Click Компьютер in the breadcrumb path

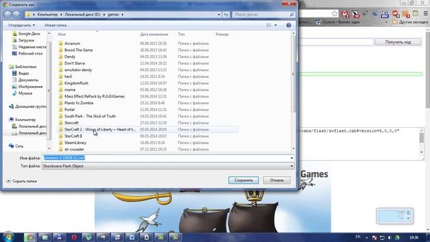(x=48, y=15)
